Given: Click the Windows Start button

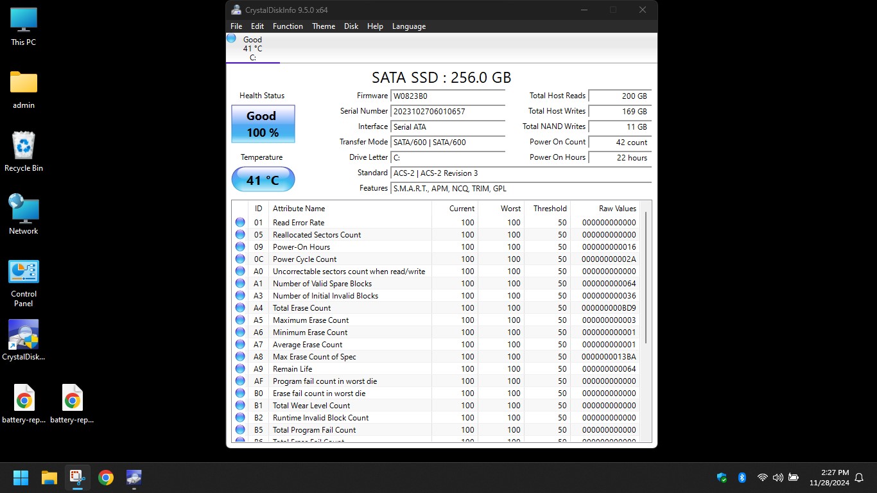Looking at the screenshot, I should coord(21,478).
